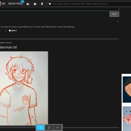Click the Find Quizzes search field

[90, 4]
